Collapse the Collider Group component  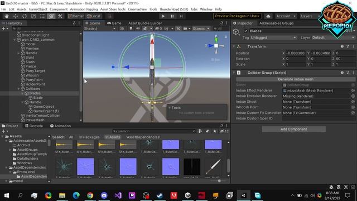pos(234,73)
